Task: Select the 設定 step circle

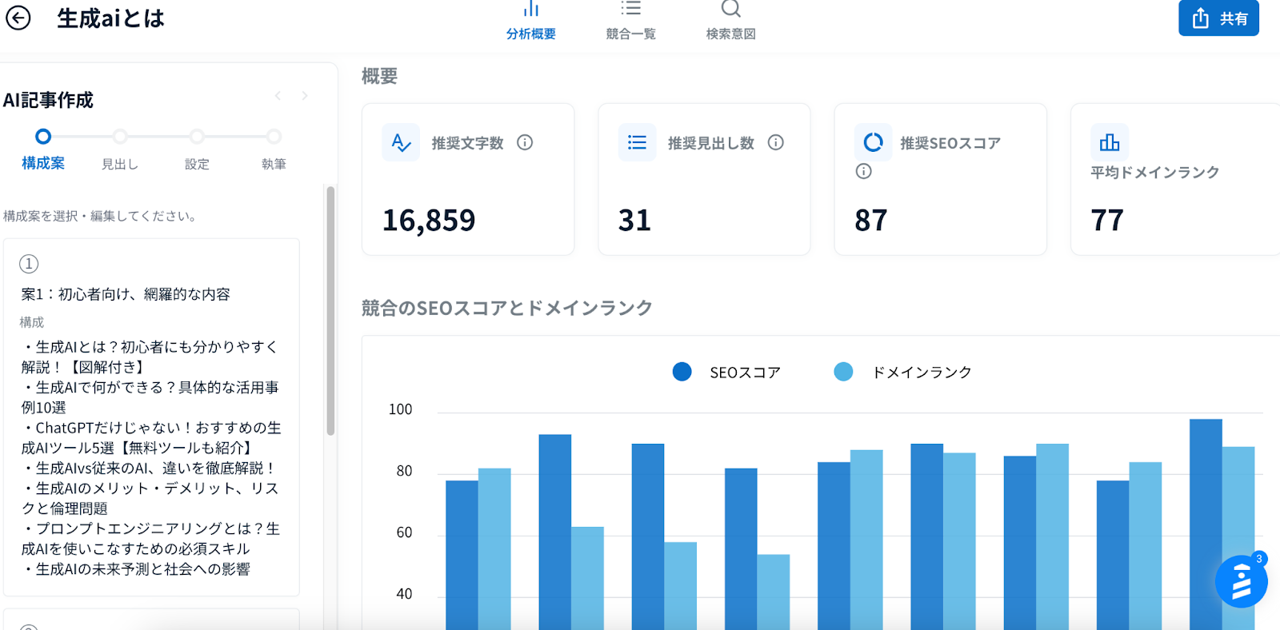Action: pyautogui.click(x=197, y=137)
